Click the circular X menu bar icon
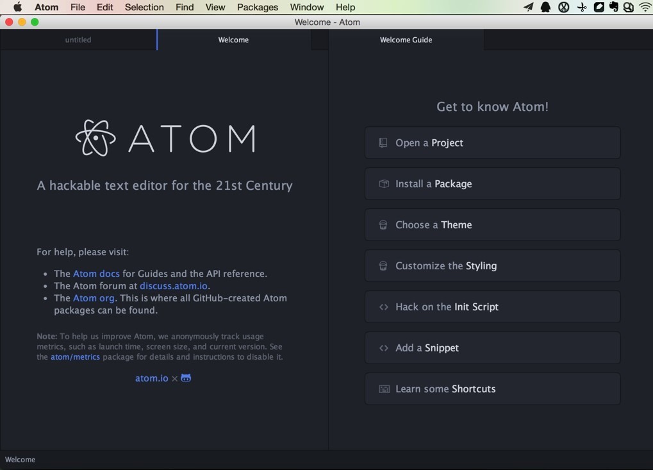 point(563,7)
